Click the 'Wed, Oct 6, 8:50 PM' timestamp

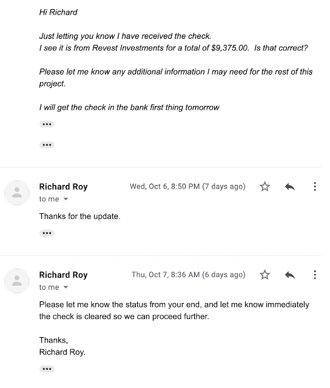165,186
